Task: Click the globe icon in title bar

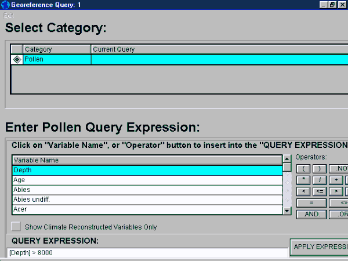Action: pyautogui.click(x=5, y=5)
